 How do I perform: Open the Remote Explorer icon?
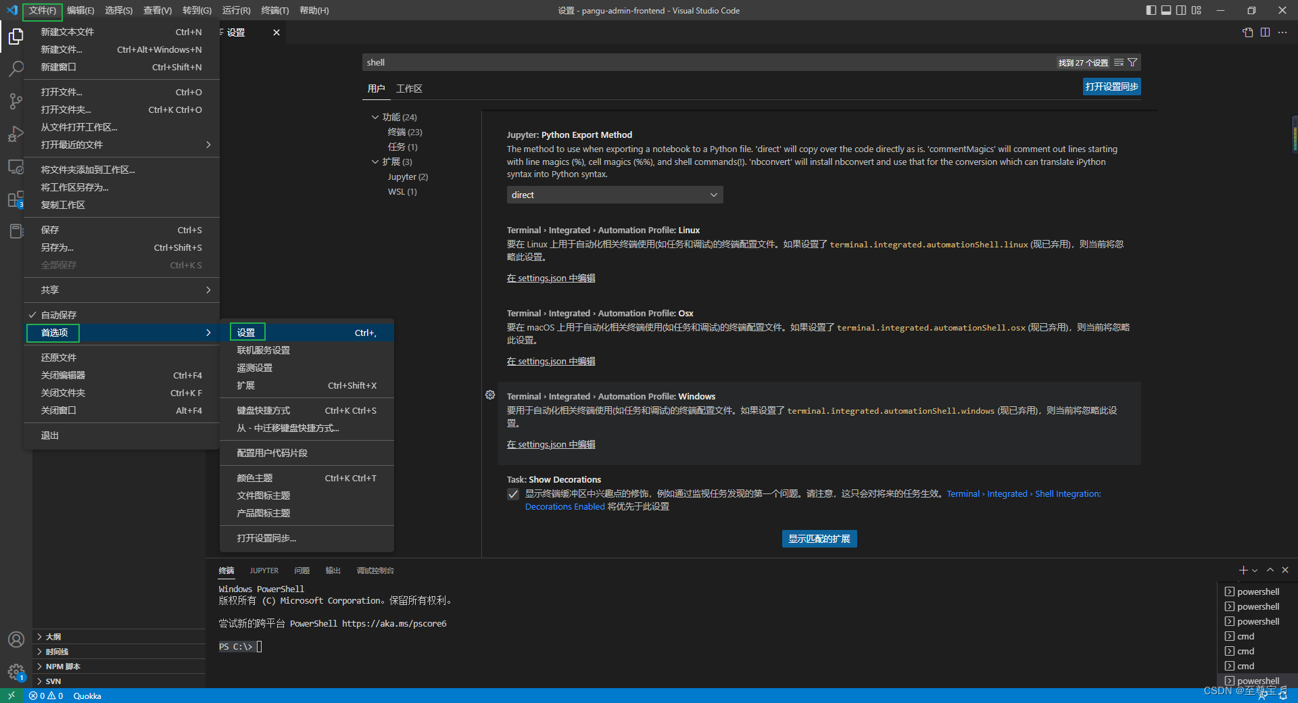tap(16, 167)
